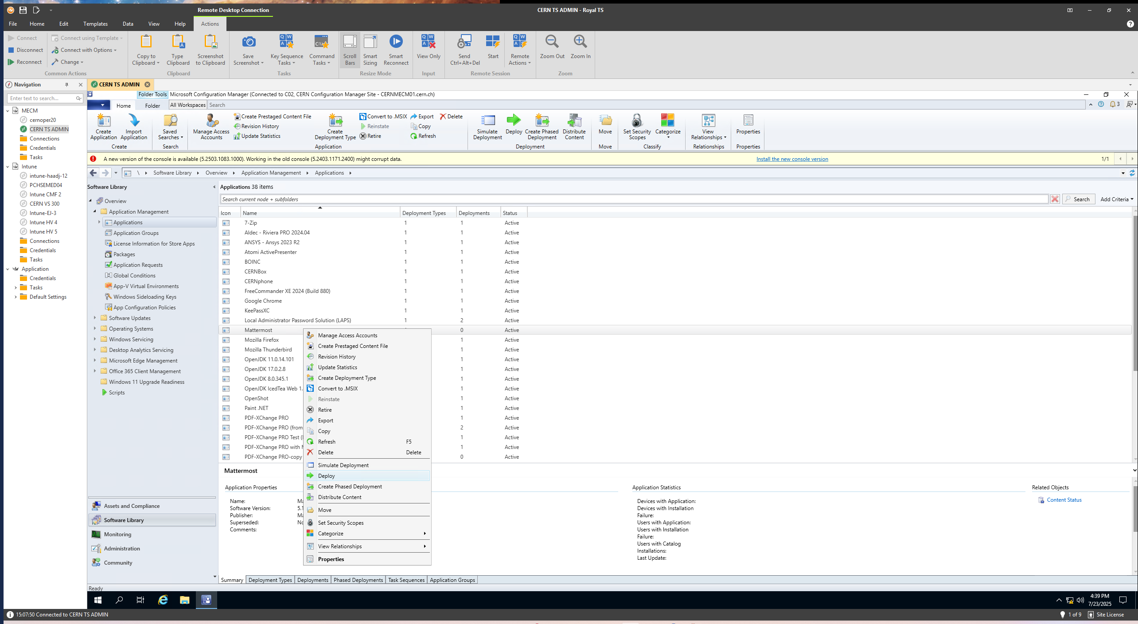Click the Retire ribbon button
Viewport: 1138px width, 624px height.
pos(370,136)
